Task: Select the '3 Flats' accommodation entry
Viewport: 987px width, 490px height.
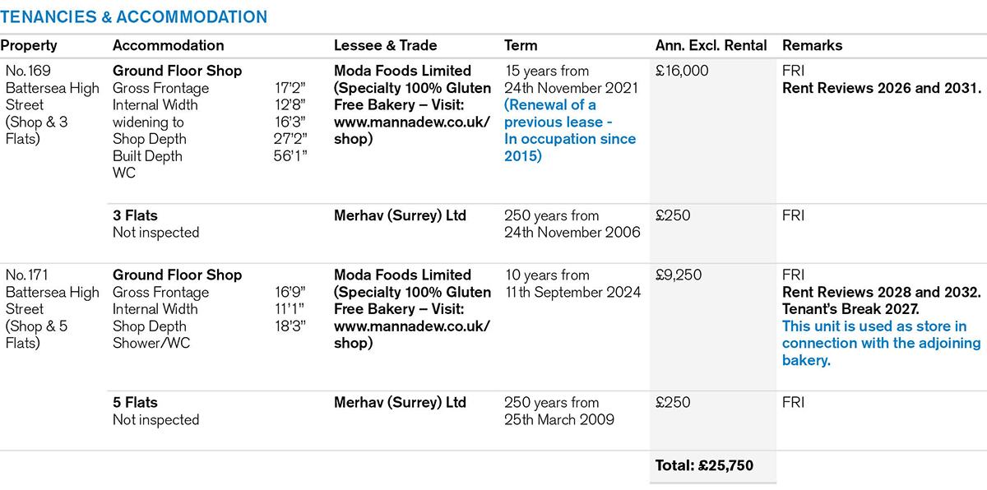Action: (135, 215)
